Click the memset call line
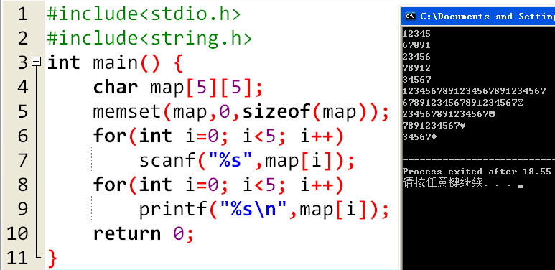Screen dimensions: 555x270 click(x=241, y=112)
